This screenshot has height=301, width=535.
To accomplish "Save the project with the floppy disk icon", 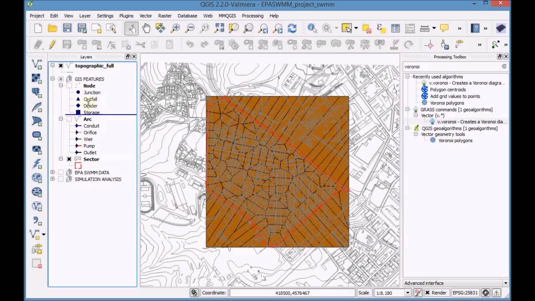I will click(67, 28).
